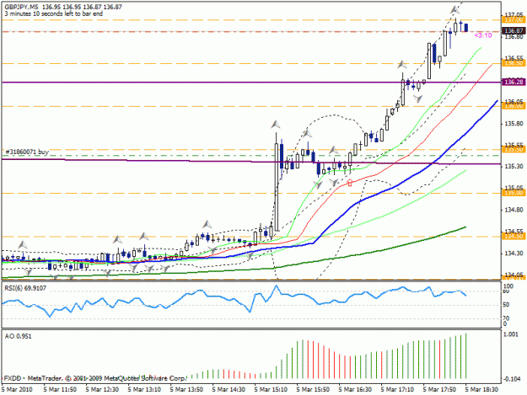Click the 135.30 price scale value
The height and width of the screenshot is (395, 527).
coord(514,167)
